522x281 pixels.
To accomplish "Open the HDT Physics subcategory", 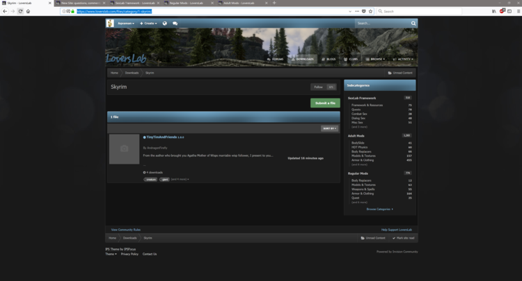I will click(x=360, y=147).
